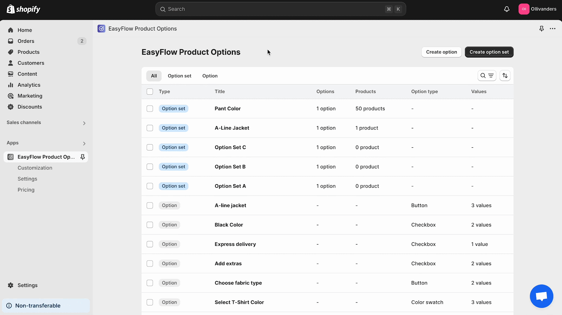This screenshot has width=562, height=315.
Task: Click the Analytics bar chart icon
Action: click(11, 85)
